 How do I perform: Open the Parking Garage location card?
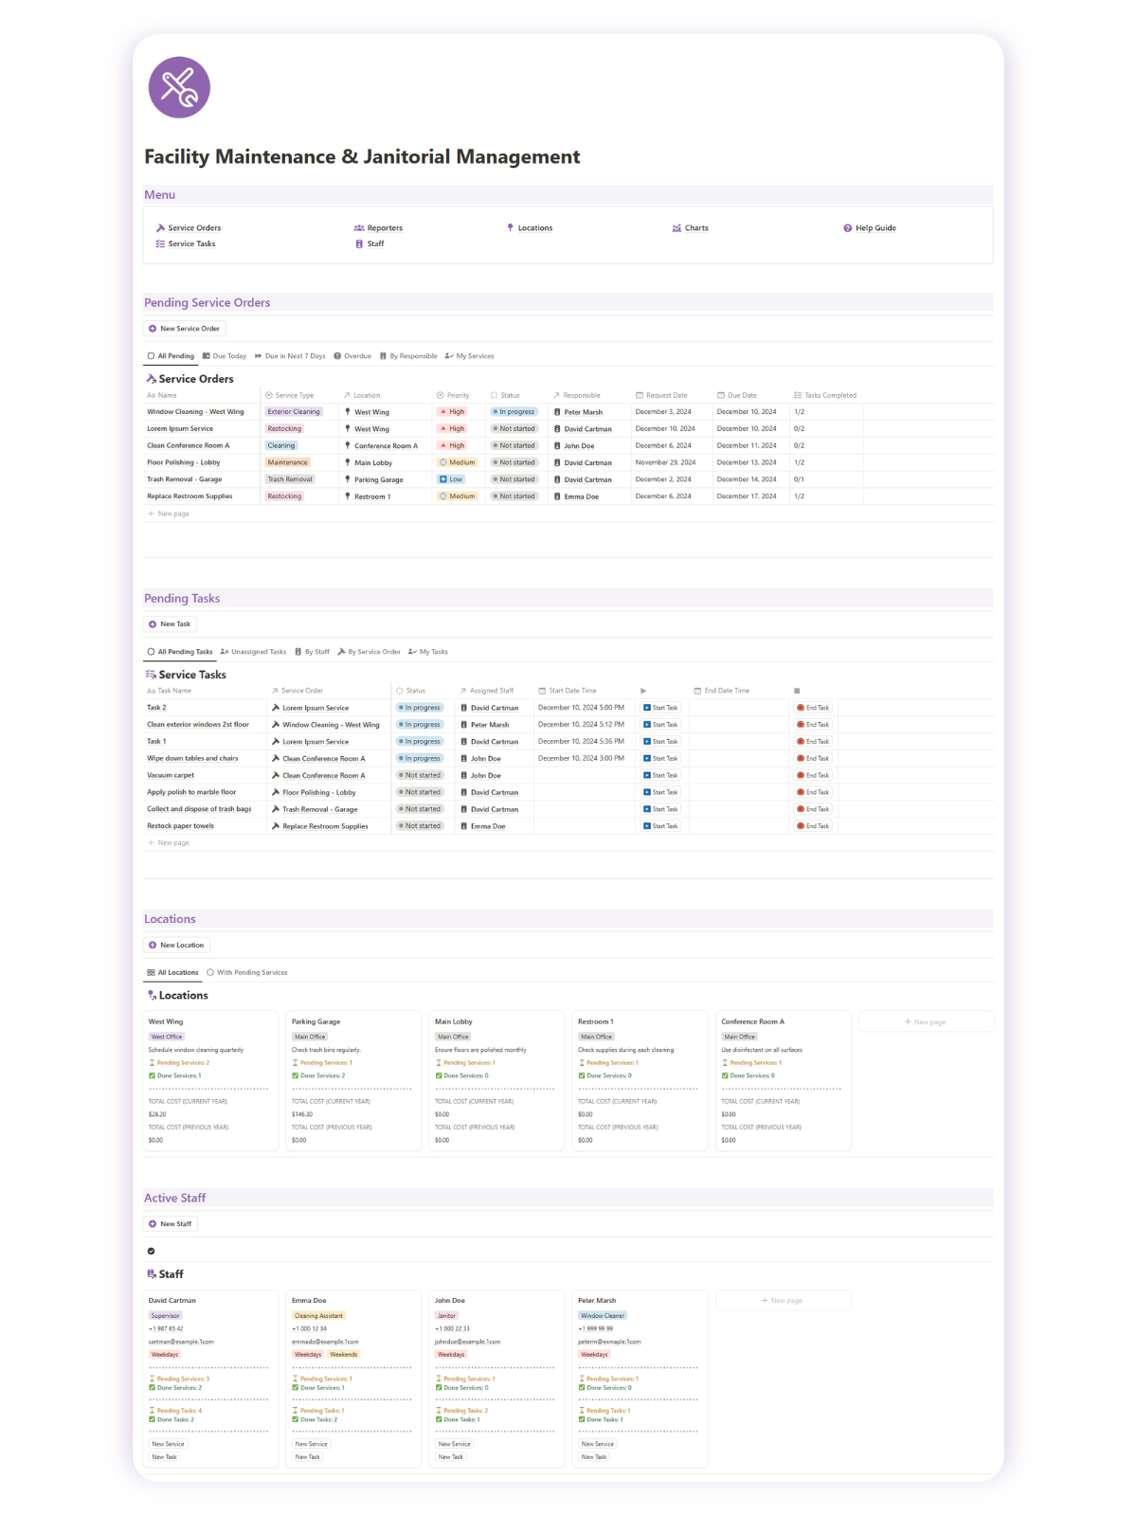pyautogui.click(x=353, y=1081)
